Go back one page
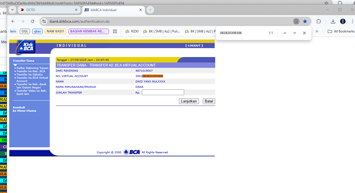This screenshot has width=355, height=193. point(13,21)
